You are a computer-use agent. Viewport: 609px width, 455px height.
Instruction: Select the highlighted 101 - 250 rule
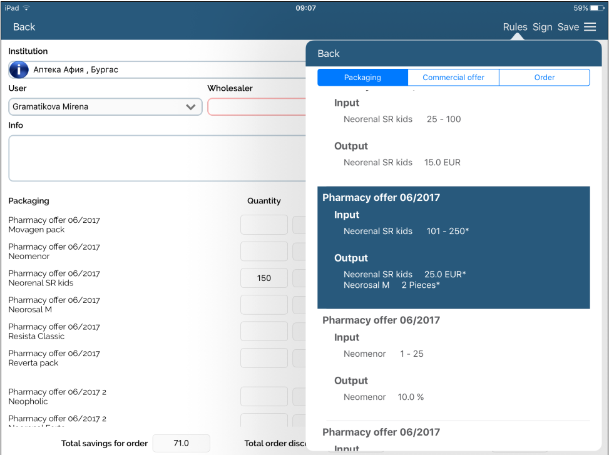click(453, 247)
